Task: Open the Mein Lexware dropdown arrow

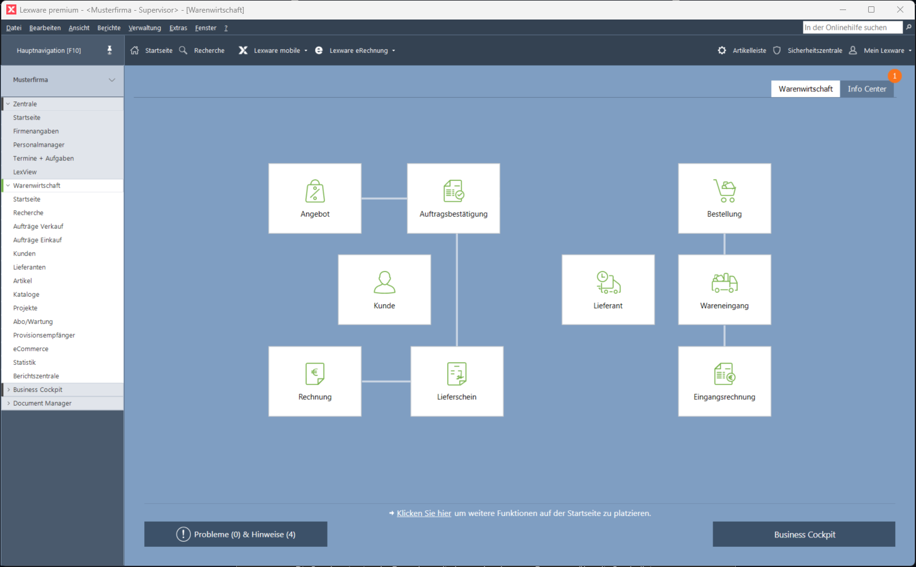Action: coord(910,51)
